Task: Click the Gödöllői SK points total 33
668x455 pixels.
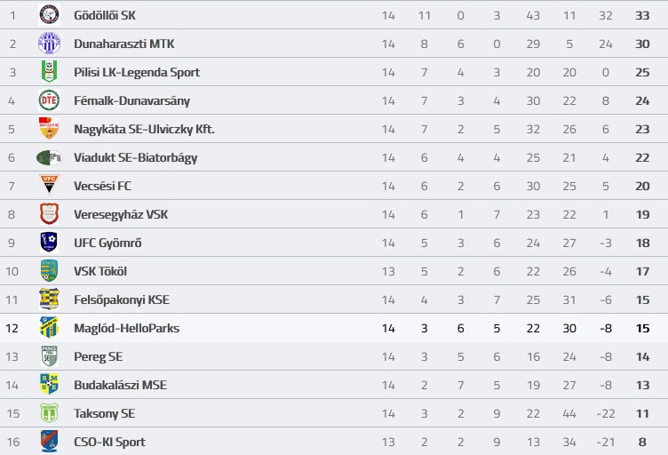Action: pyautogui.click(x=642, y=15)
